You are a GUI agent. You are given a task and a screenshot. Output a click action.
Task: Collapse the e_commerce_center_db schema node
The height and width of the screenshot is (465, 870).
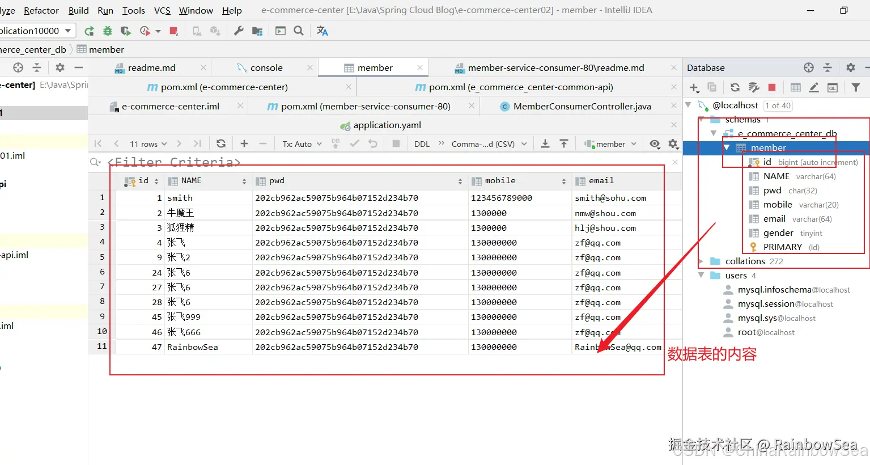pyautogui.click(x=714, y=133)
